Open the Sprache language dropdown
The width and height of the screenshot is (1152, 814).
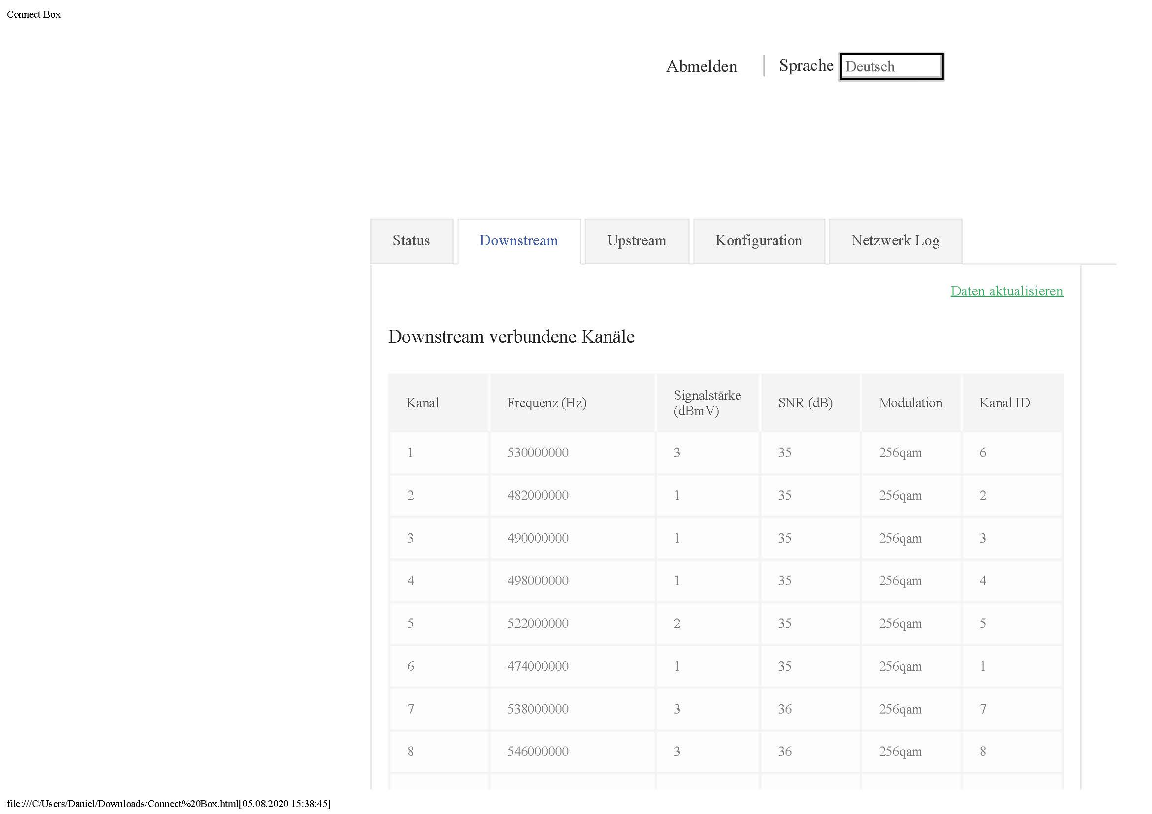(890, 66)
